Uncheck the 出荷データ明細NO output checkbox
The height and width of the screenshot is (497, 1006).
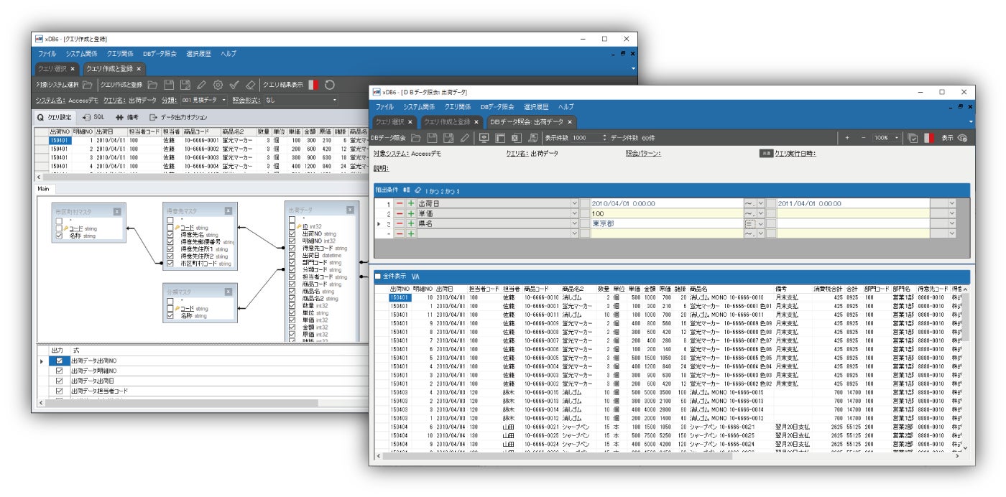coord(60,371)
